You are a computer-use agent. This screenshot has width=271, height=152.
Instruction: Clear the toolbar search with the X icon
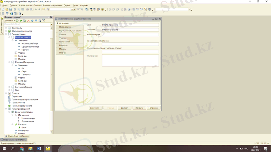75,9
